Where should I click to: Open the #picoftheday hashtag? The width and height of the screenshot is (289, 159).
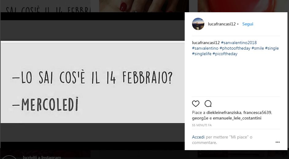click(225, 54)
